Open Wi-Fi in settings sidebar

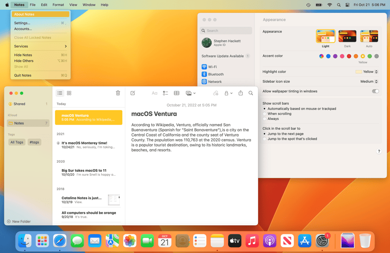click(x=226, y=67)
